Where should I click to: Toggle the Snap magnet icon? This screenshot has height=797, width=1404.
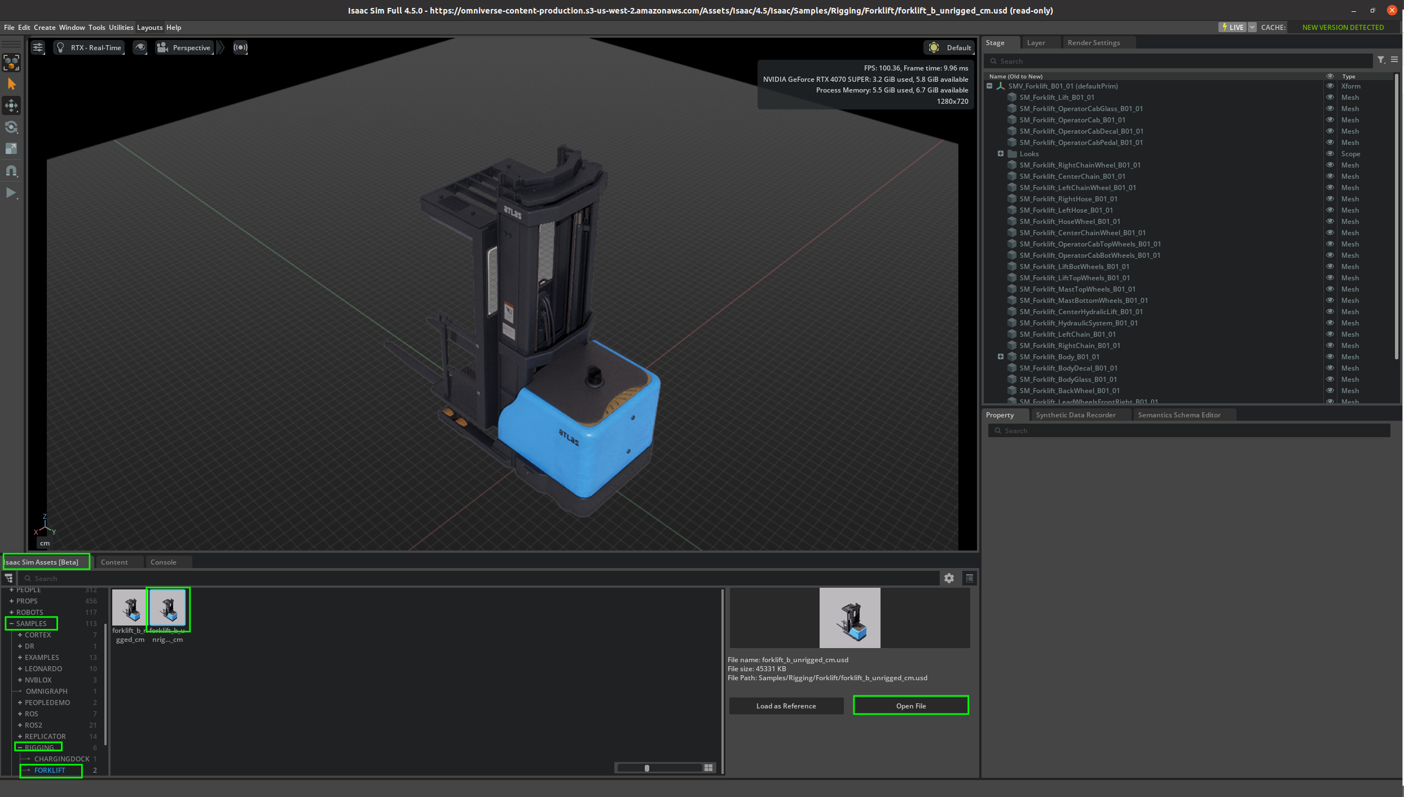(11, 170)
